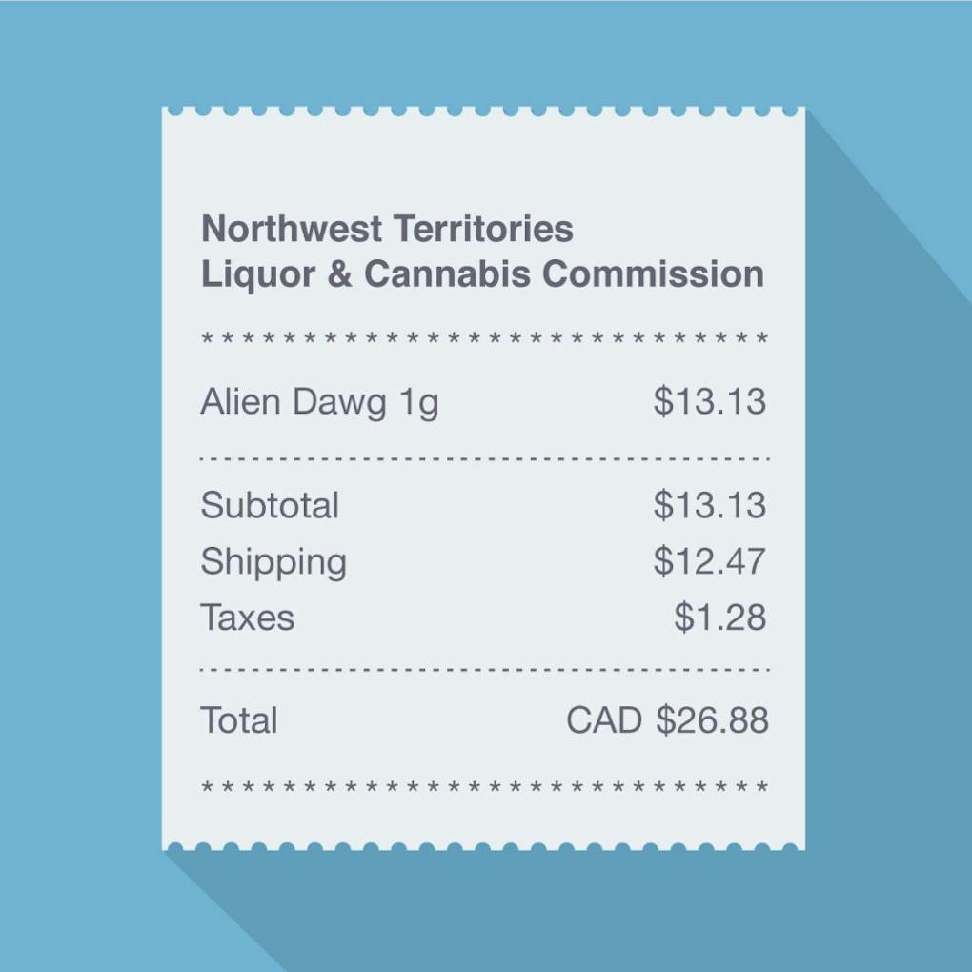Click the Total label
The height and width of the screenshot is (972, 972).
point(239,720)
